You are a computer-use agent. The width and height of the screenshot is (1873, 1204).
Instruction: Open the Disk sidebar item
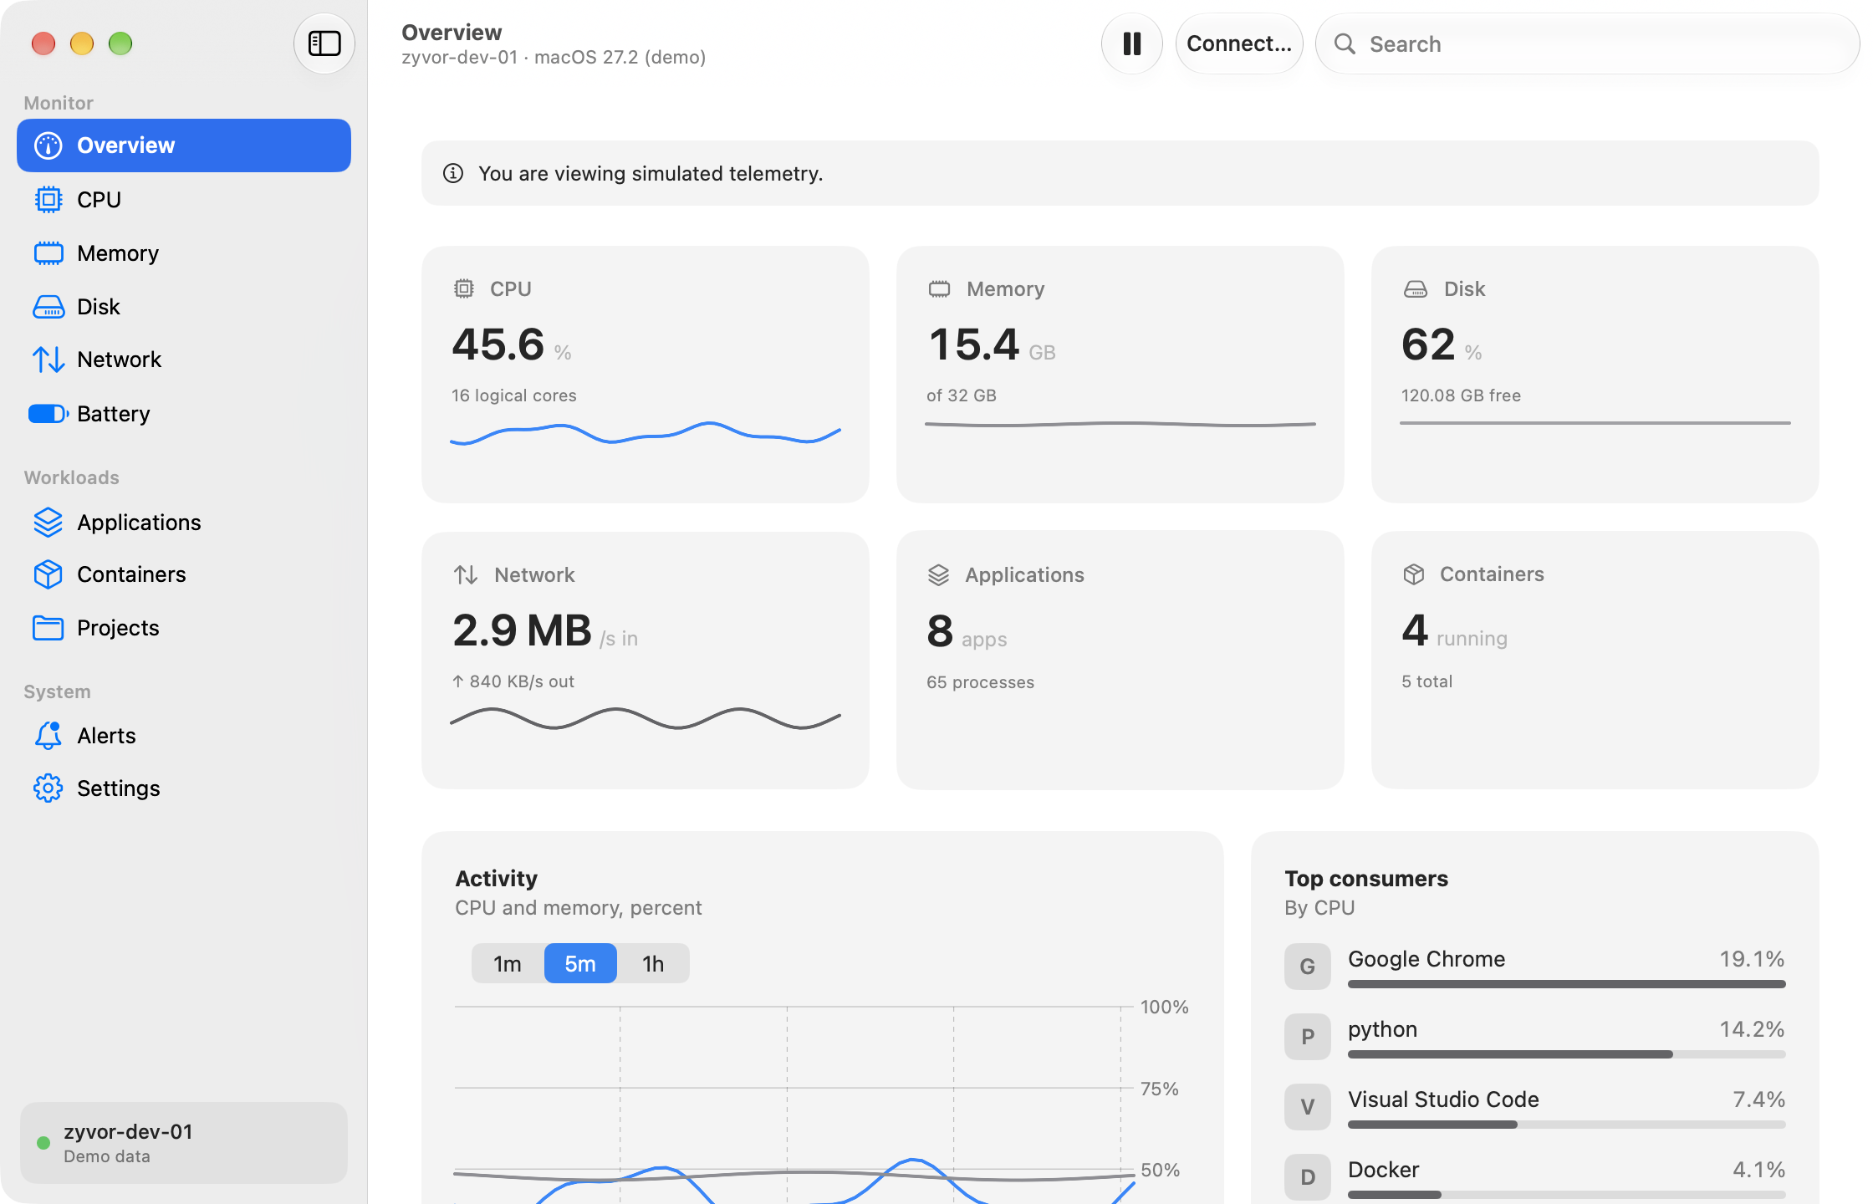pyautogui.click(x=184, y=307)
